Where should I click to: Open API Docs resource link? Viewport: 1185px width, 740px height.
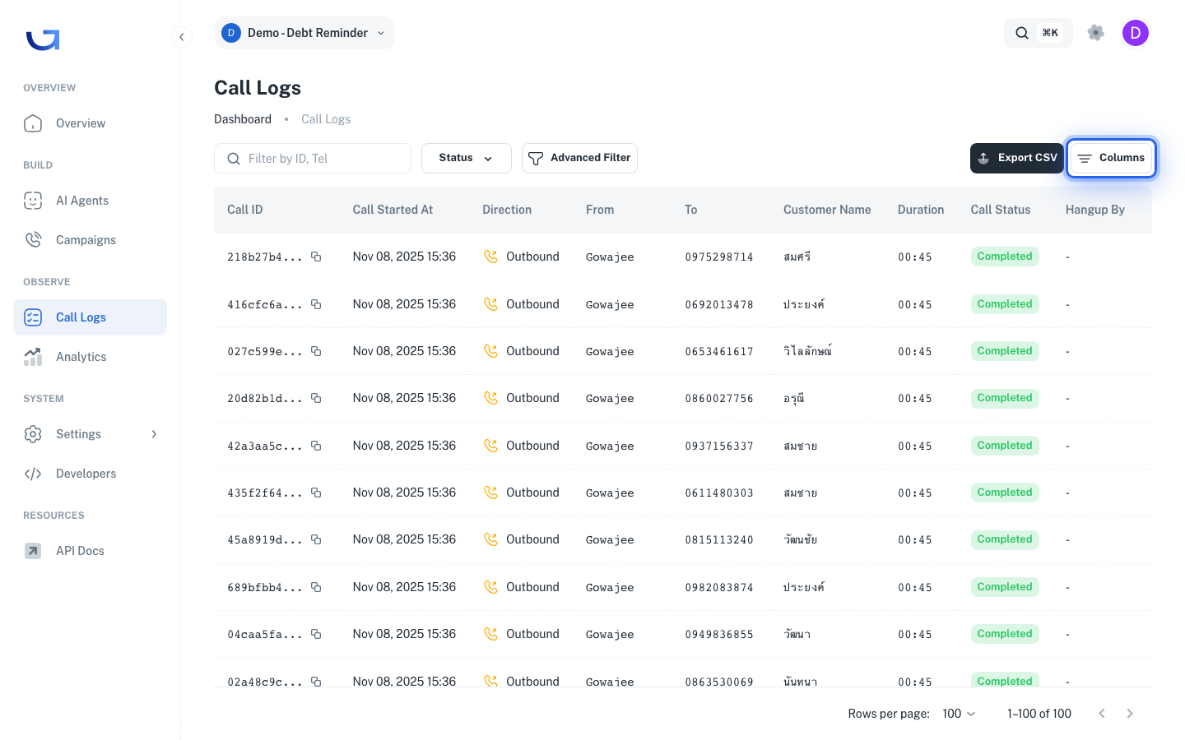click(90, 551)
